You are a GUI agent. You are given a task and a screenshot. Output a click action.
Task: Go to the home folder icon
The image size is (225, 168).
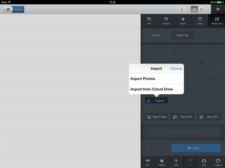tap(8, 10)
